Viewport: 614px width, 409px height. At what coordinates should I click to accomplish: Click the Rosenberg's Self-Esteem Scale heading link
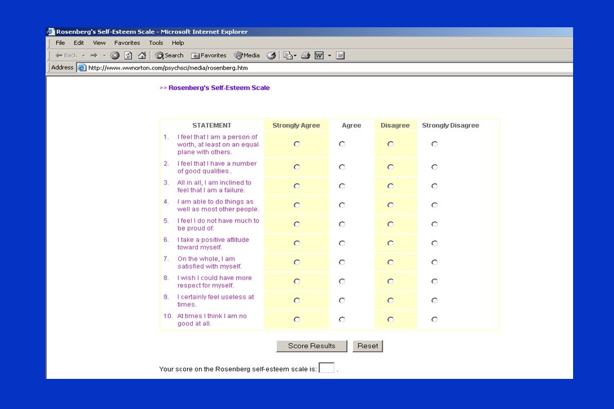[x=219, y=87]
